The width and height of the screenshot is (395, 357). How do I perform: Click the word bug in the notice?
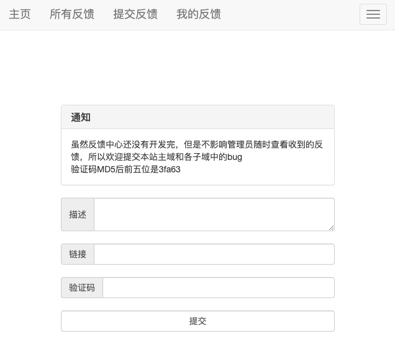pos(234,157)
